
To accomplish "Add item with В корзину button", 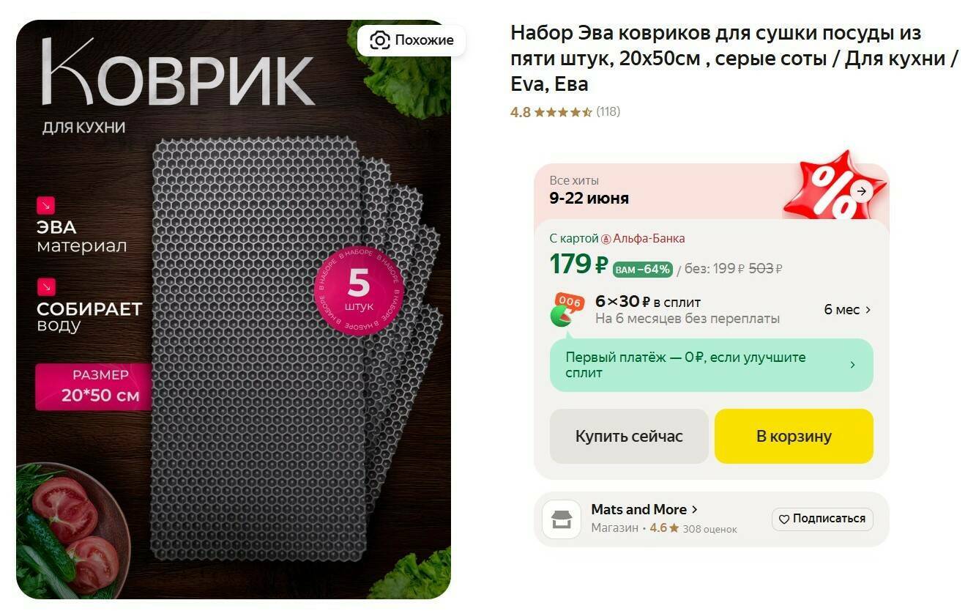I will 794,436.
